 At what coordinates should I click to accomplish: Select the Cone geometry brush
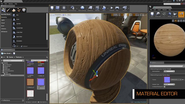tap(18, 19)
